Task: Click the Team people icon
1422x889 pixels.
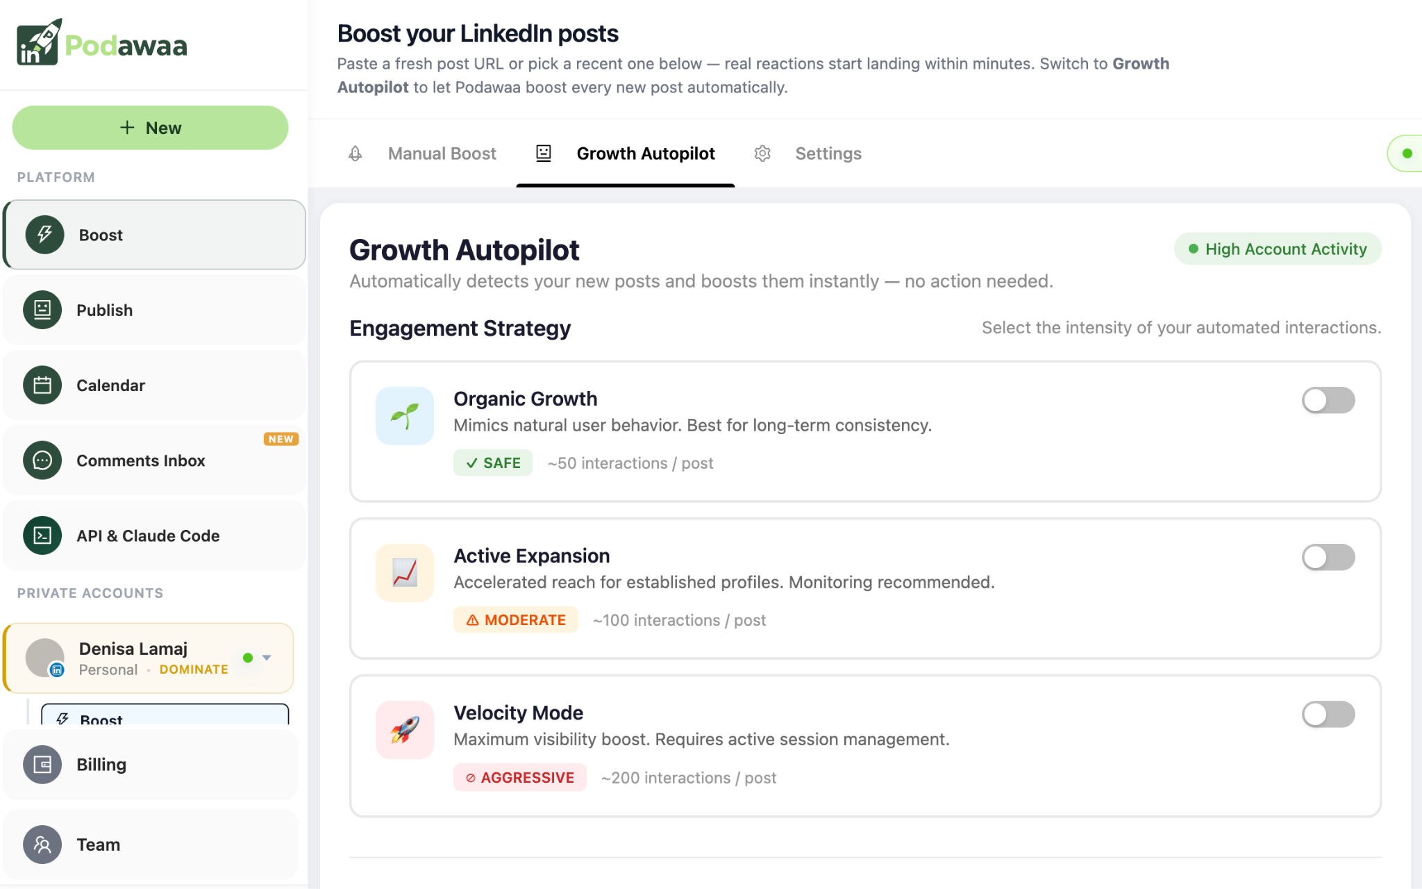Action: pyautogui.click(x=42, y=845)
